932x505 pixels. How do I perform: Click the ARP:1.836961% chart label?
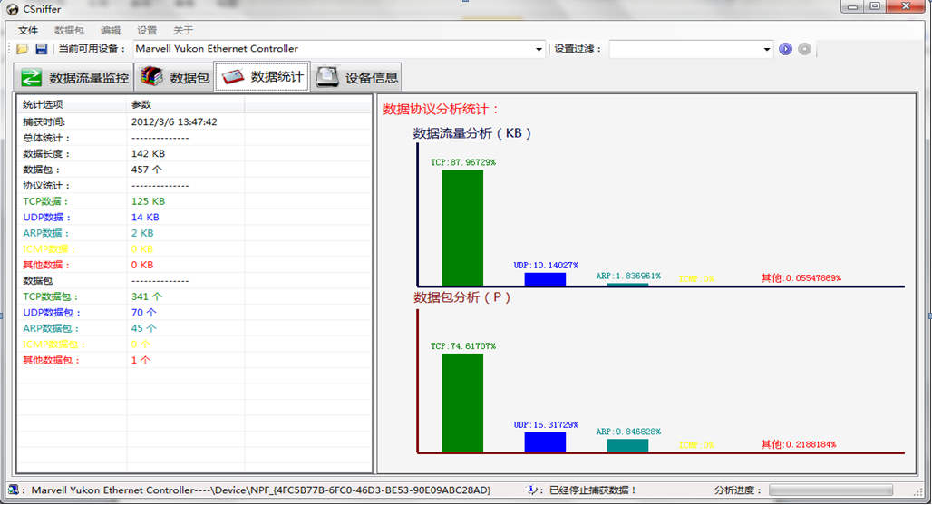[x=628, y=276]
